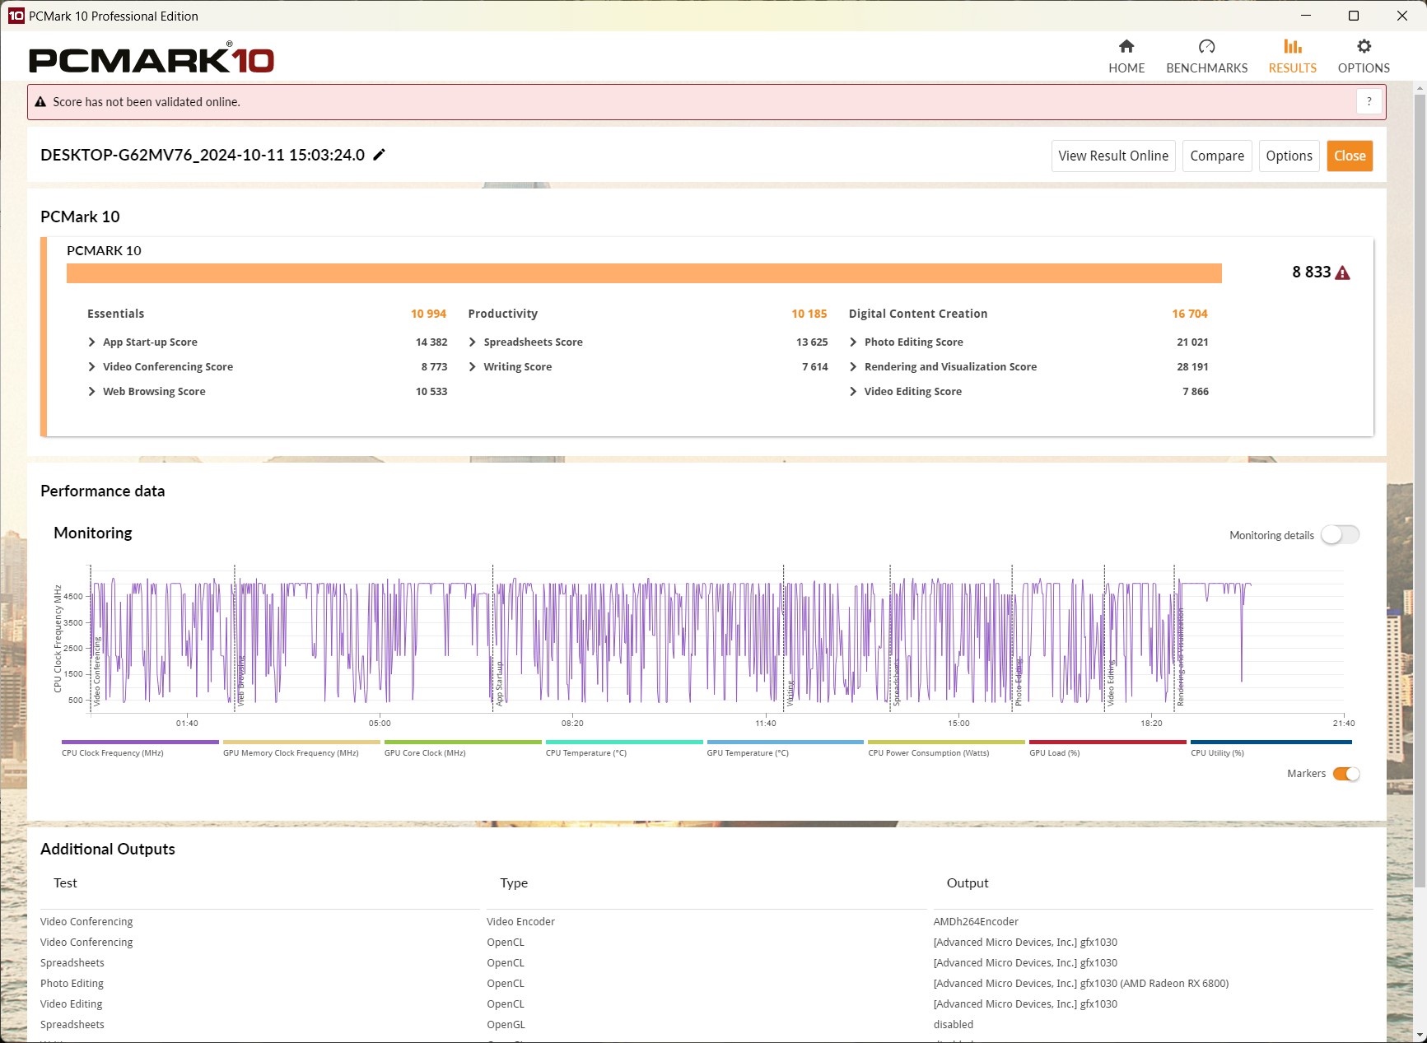This screenshot has width=1427, height=1043.
Task: Click the App Start-up marker in the chart
Action: click(499, 683)
